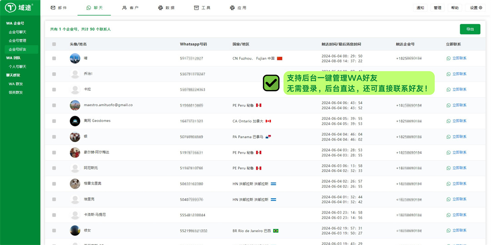Open the 应用 apps tab
The height and width of the screenshot is (245, 491).
coord(238,8)
